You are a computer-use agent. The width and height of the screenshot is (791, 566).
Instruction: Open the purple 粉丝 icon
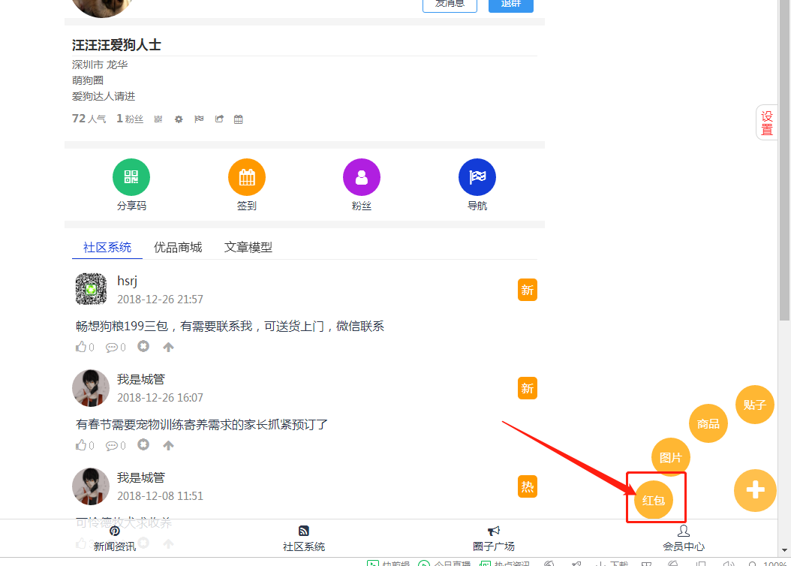362,178
